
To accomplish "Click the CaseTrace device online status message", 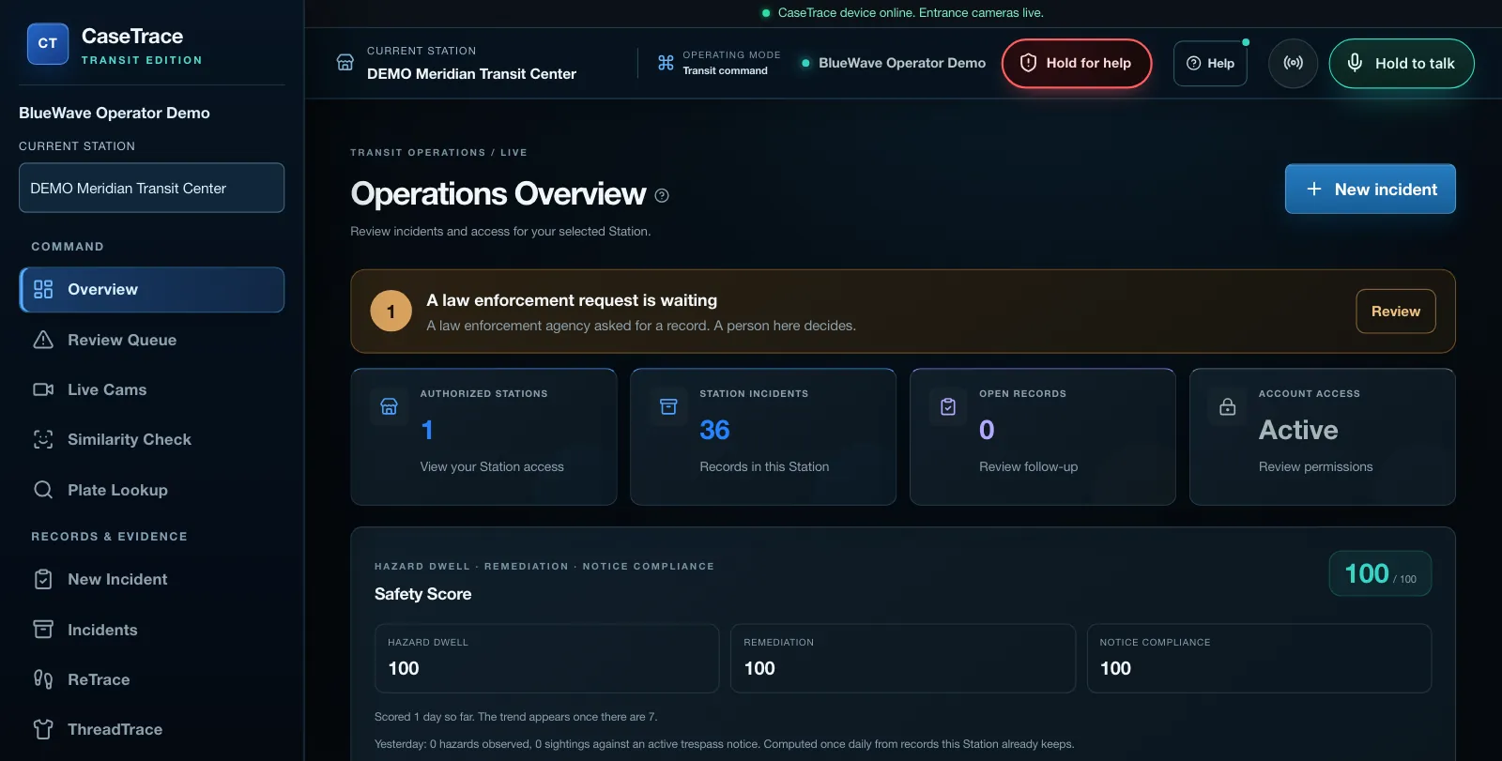I will (902, 12).
